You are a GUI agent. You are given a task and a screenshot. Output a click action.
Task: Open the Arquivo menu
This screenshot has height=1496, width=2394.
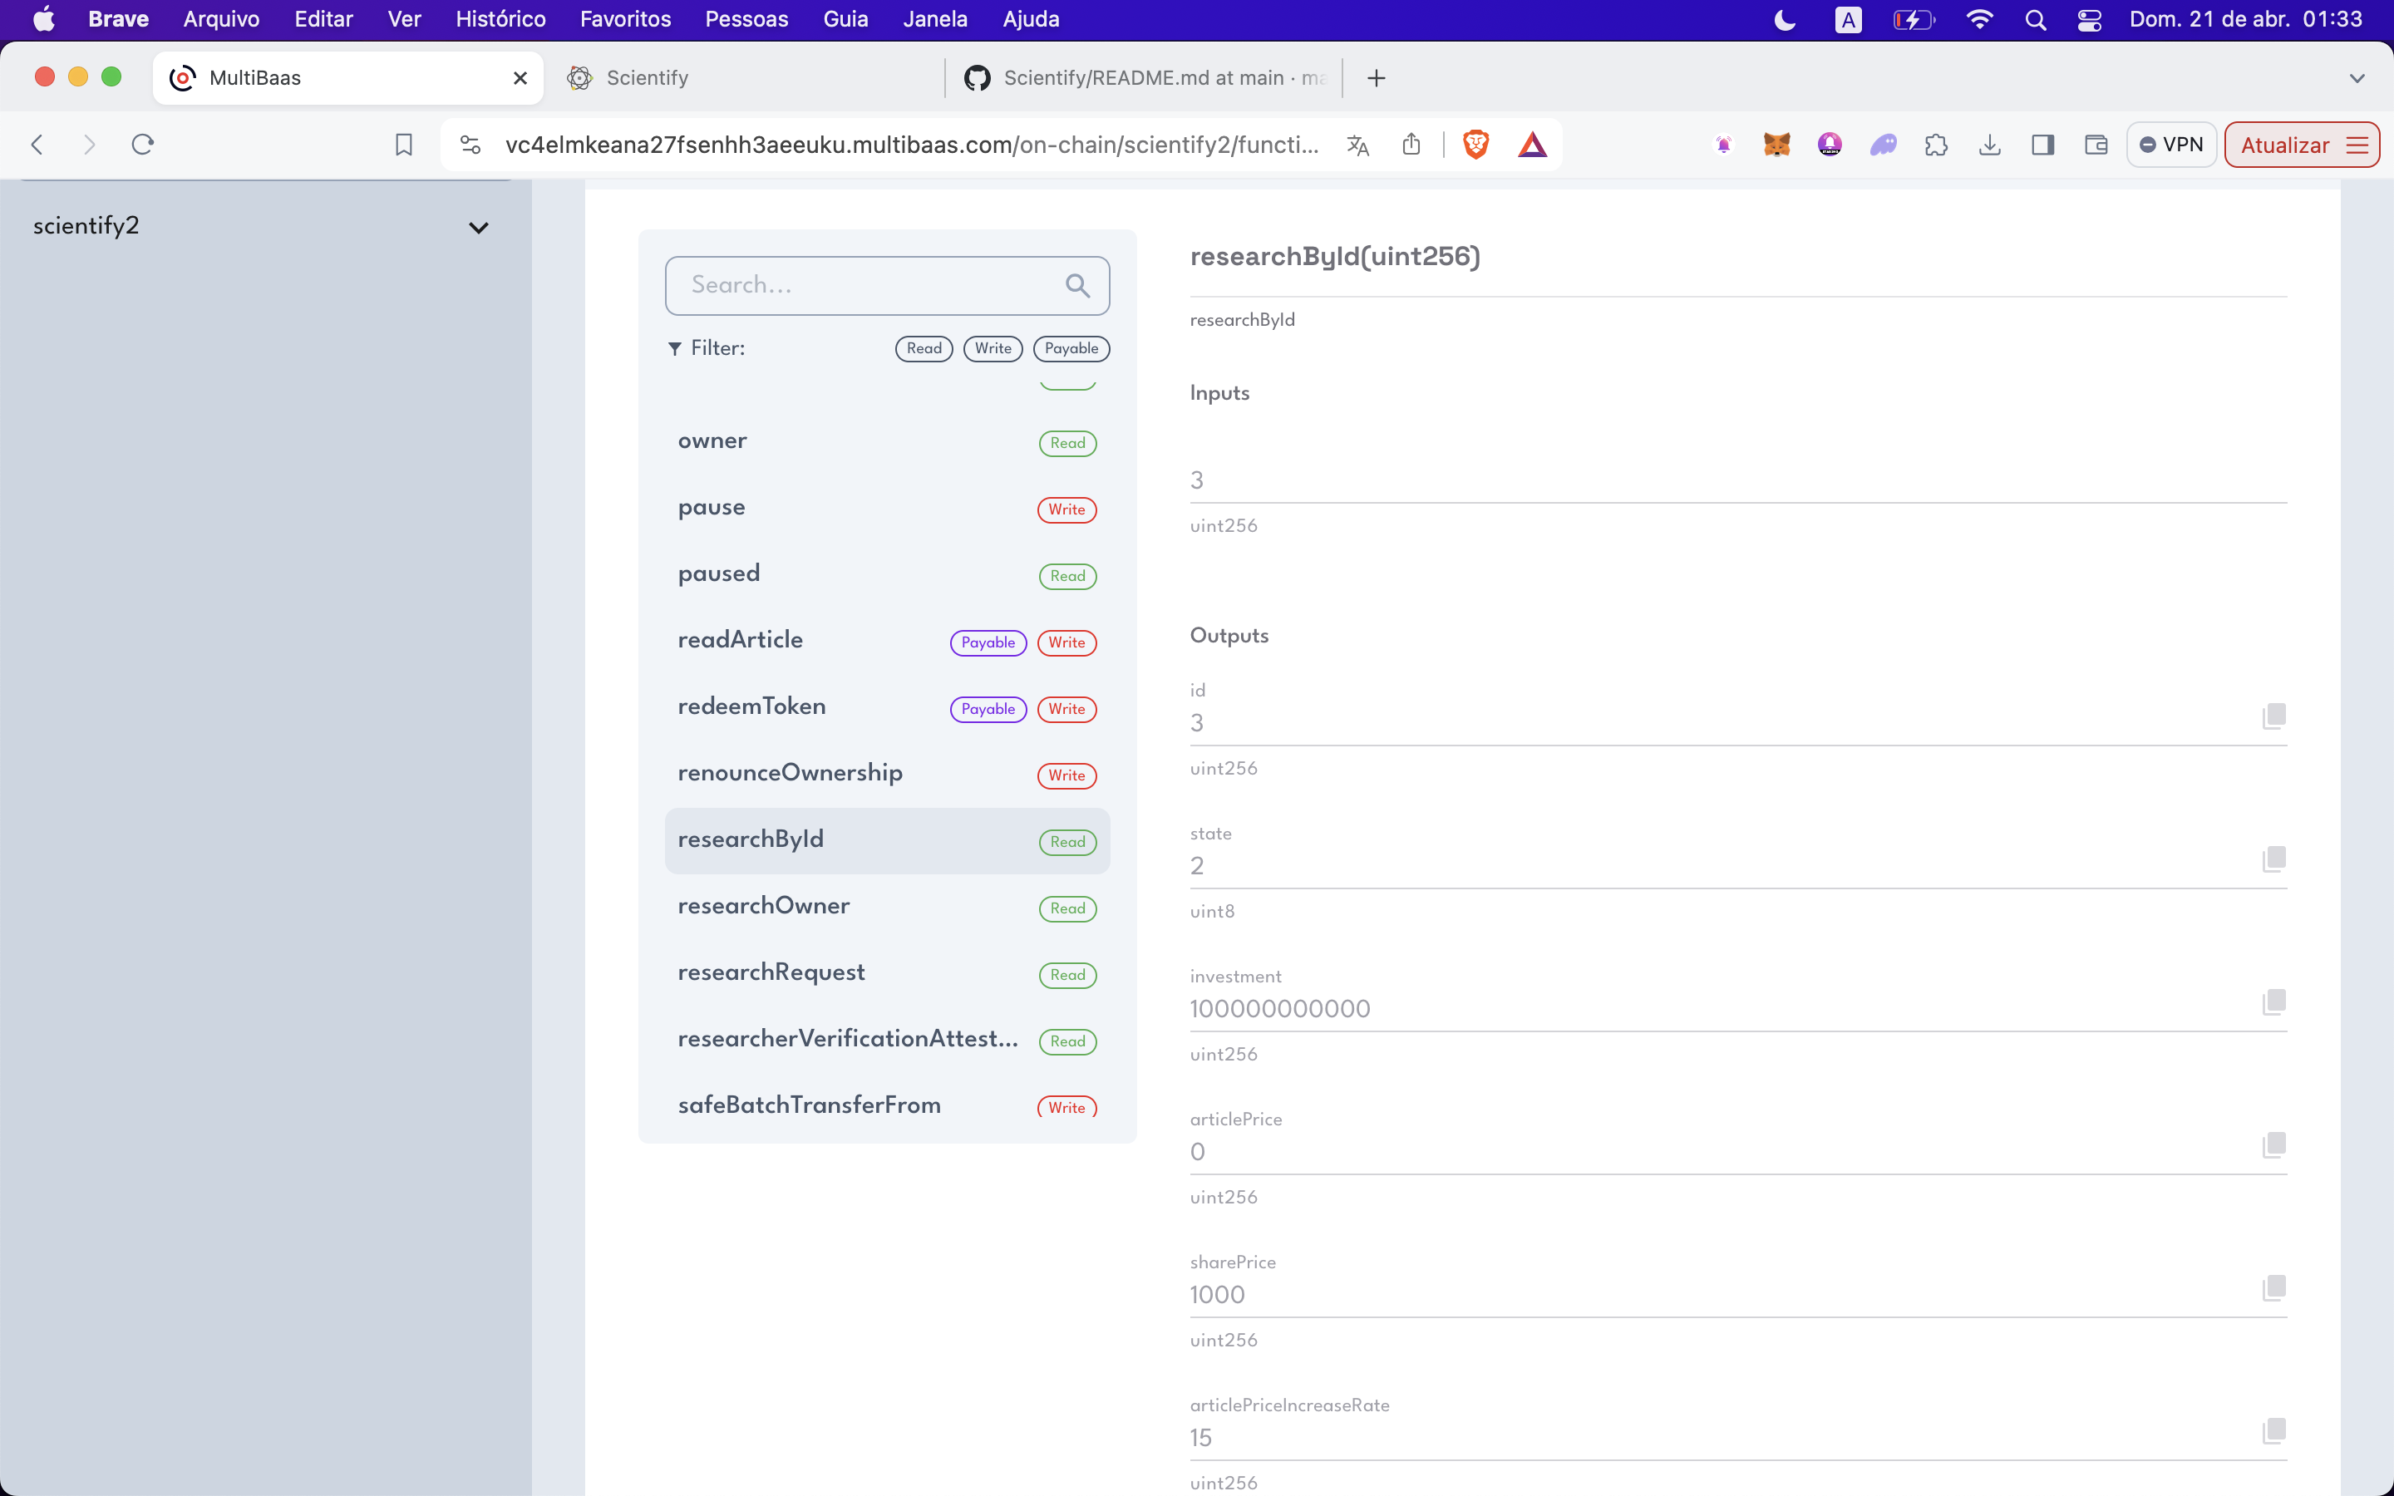222,20
